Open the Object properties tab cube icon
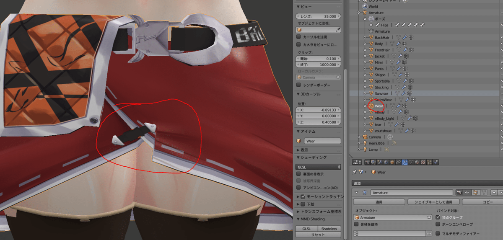 click(392, 162)
